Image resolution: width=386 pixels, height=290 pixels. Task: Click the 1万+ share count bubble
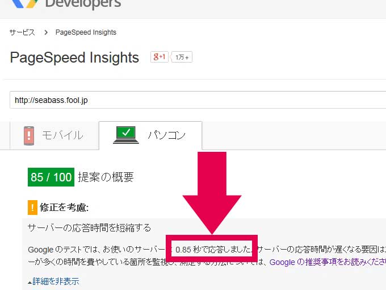[182, 57]
